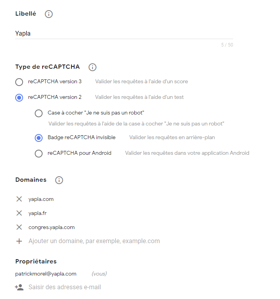This screenshot has height=299, width=280.
Task: Click the yapla.fr domain text
Action: pyautogui.click(x=37, y=213)
